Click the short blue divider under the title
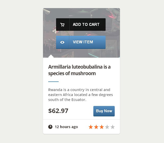 click(x=53, y=82)
